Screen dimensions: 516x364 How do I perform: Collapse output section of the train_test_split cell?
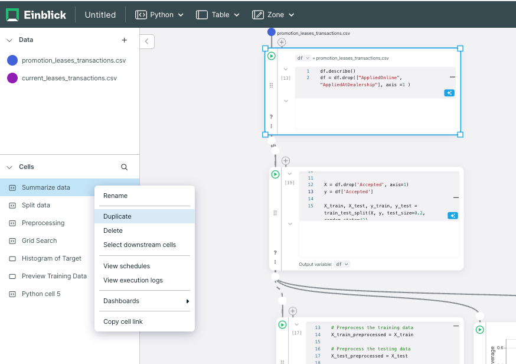(290, 224)
